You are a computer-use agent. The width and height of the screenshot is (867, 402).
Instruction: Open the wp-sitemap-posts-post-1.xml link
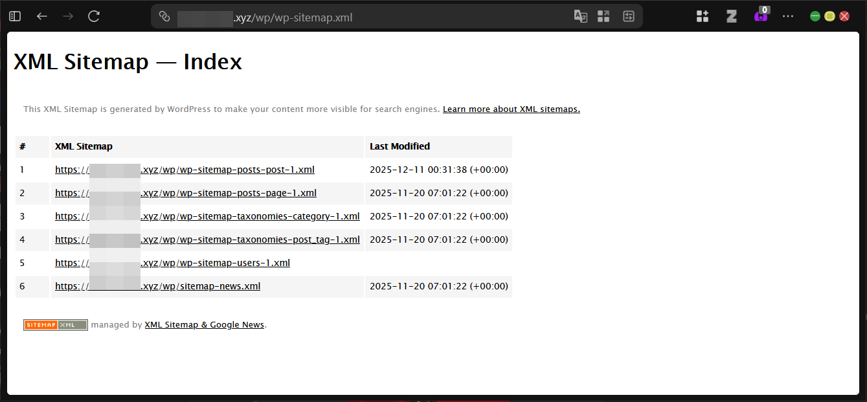[185, 169]
